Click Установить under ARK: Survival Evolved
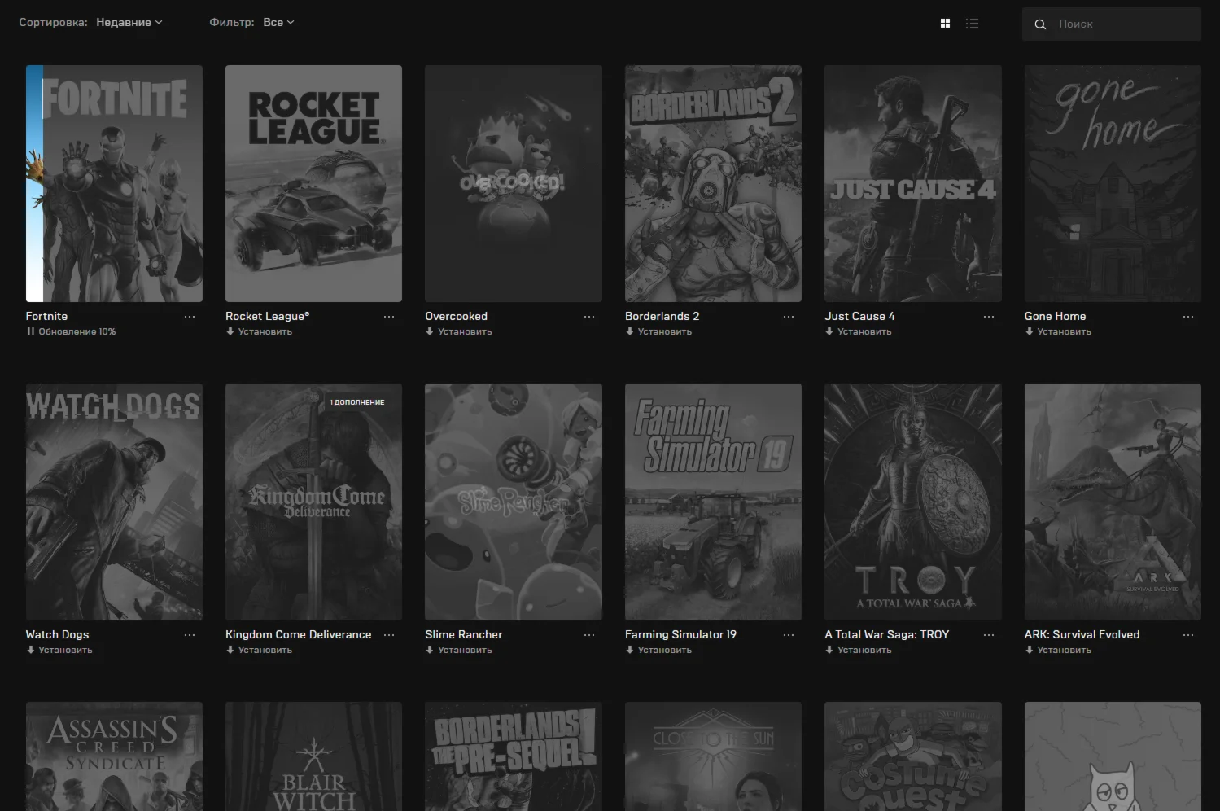The height and width of the screenshot is (811, 1220). (1058, 650)
